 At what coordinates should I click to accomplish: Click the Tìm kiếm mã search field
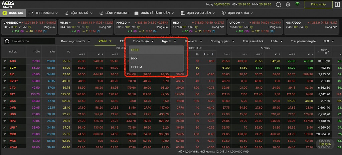click(x=29, y=41)
